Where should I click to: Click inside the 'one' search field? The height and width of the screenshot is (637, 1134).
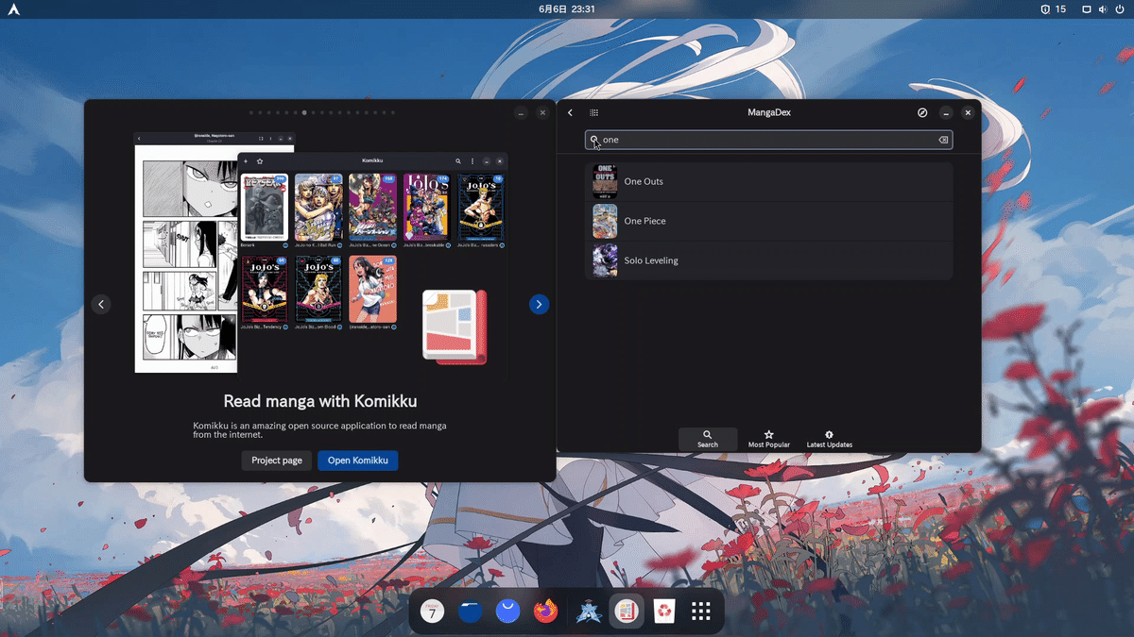pos(768,140)
